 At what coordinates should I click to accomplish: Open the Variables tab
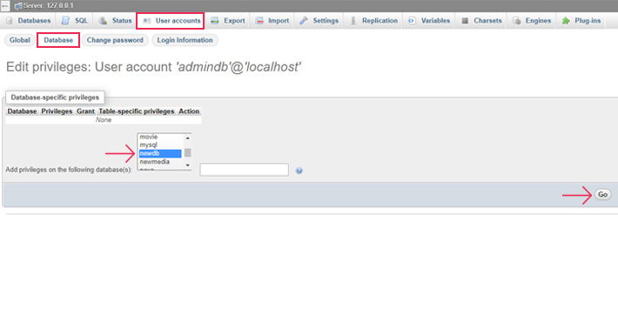click(429, 21)
